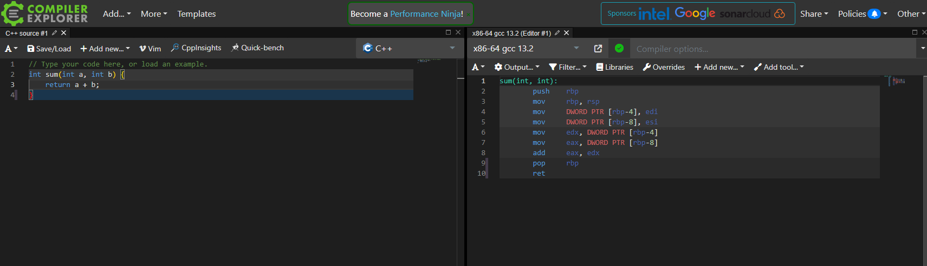Click line 'int sum(int a, int b) {'
Image resolution: width=927 pixels, height=266 pixels.
click(x=77, y=75)
